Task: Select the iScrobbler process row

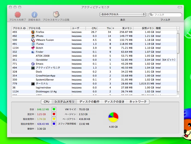Action: [94, 60]
